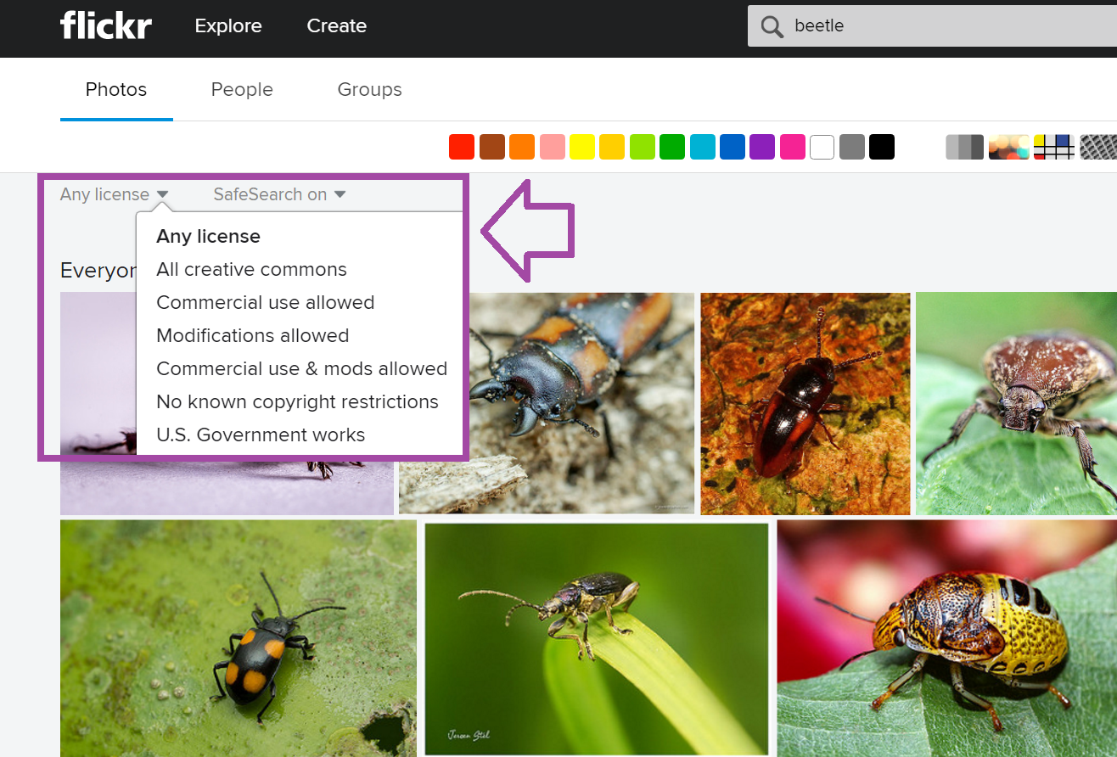This screenshot has height=757, width=1117.
Task: Open the Explore link
Action: click(228, 25)
